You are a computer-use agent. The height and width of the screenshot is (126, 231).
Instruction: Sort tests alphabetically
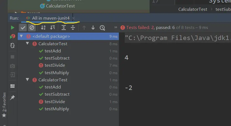point(43,28)
